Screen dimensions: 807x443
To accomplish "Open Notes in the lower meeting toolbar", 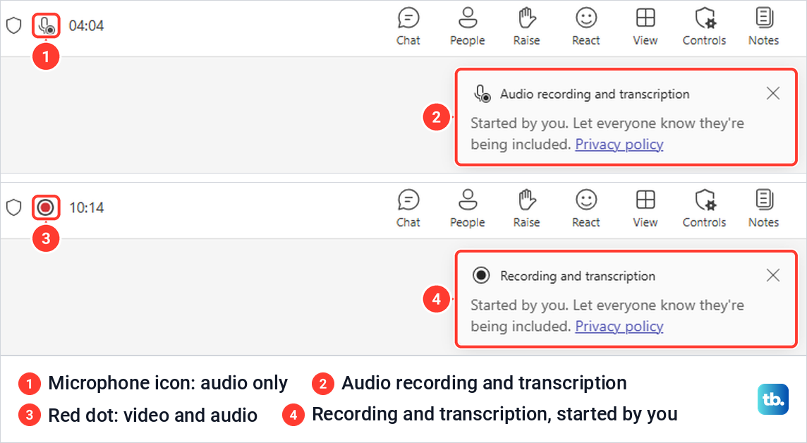I will click(x=764, y=209).
